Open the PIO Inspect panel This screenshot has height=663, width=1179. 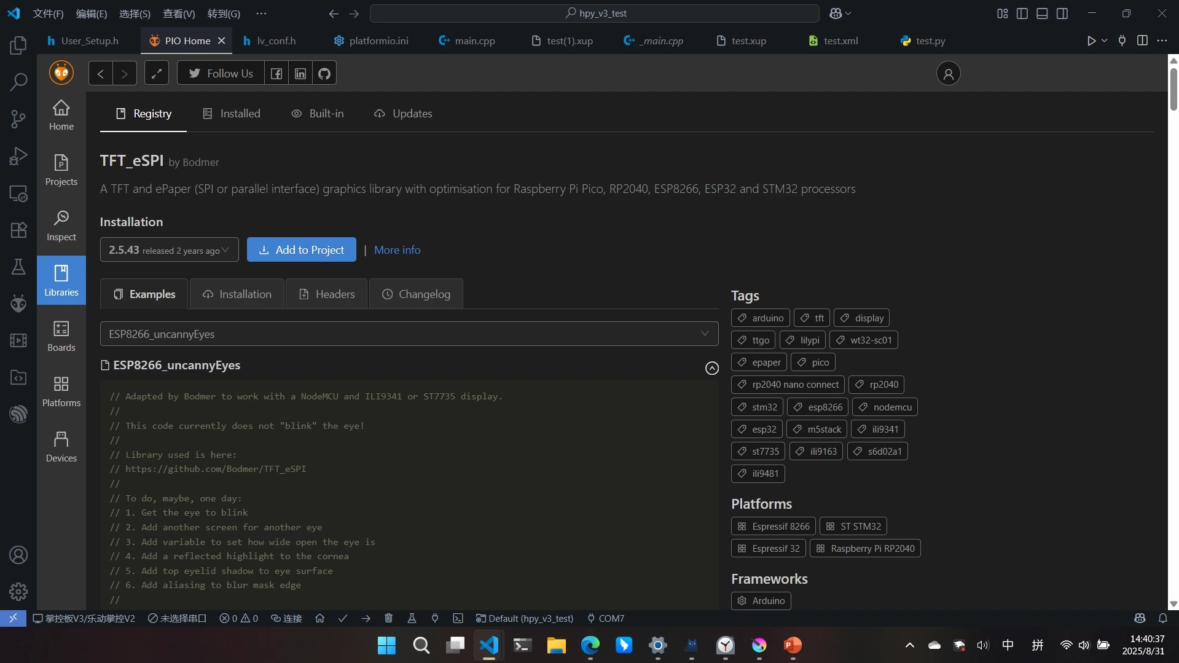pos(61,225)
